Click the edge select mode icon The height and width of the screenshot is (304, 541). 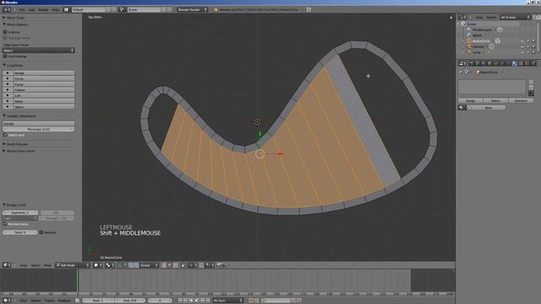tap(170, 265)
